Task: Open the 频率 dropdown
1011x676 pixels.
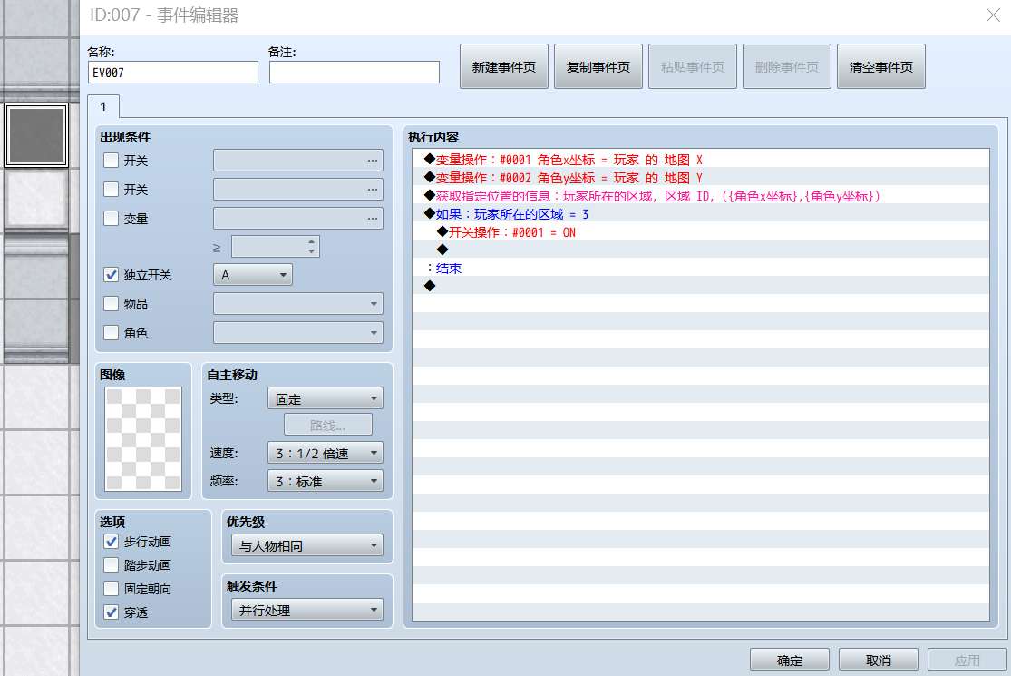Action: 325,481
